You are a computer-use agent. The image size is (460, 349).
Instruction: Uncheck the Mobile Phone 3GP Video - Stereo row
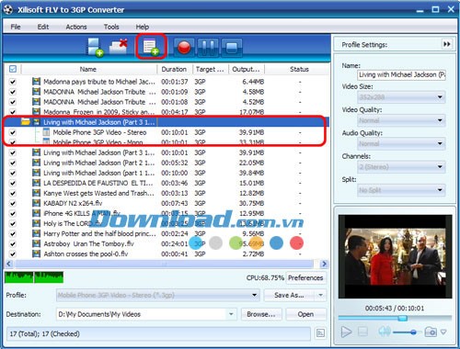tap(13, 132)
